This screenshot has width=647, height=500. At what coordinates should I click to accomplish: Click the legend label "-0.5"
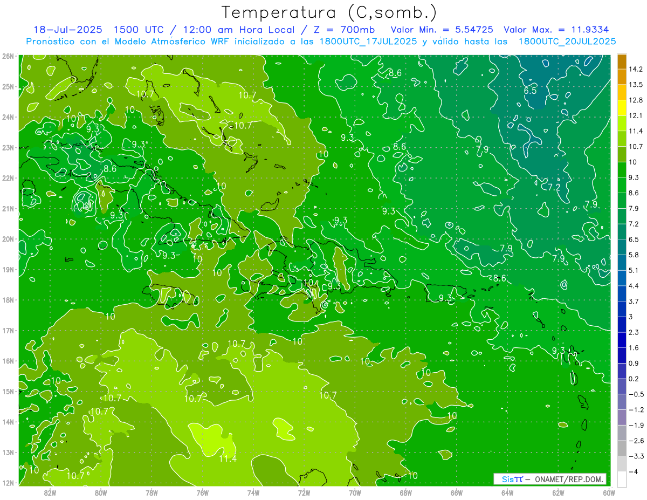pos(637,394)
